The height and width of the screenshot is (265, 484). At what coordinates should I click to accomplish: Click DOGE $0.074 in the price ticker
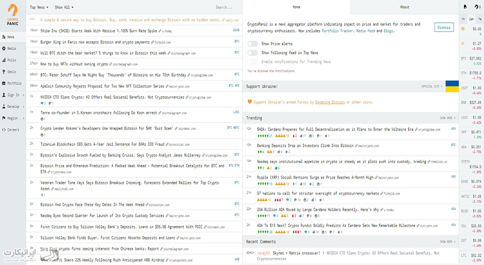point(471,183)
